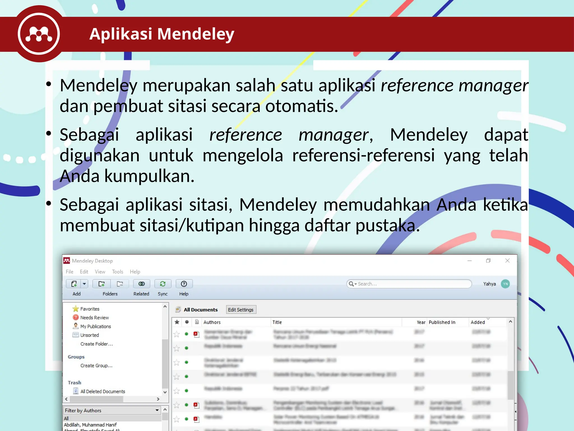574x431 pixels.
Task: Toggle favorite star on third document row
Action: [x=177, y=362]
